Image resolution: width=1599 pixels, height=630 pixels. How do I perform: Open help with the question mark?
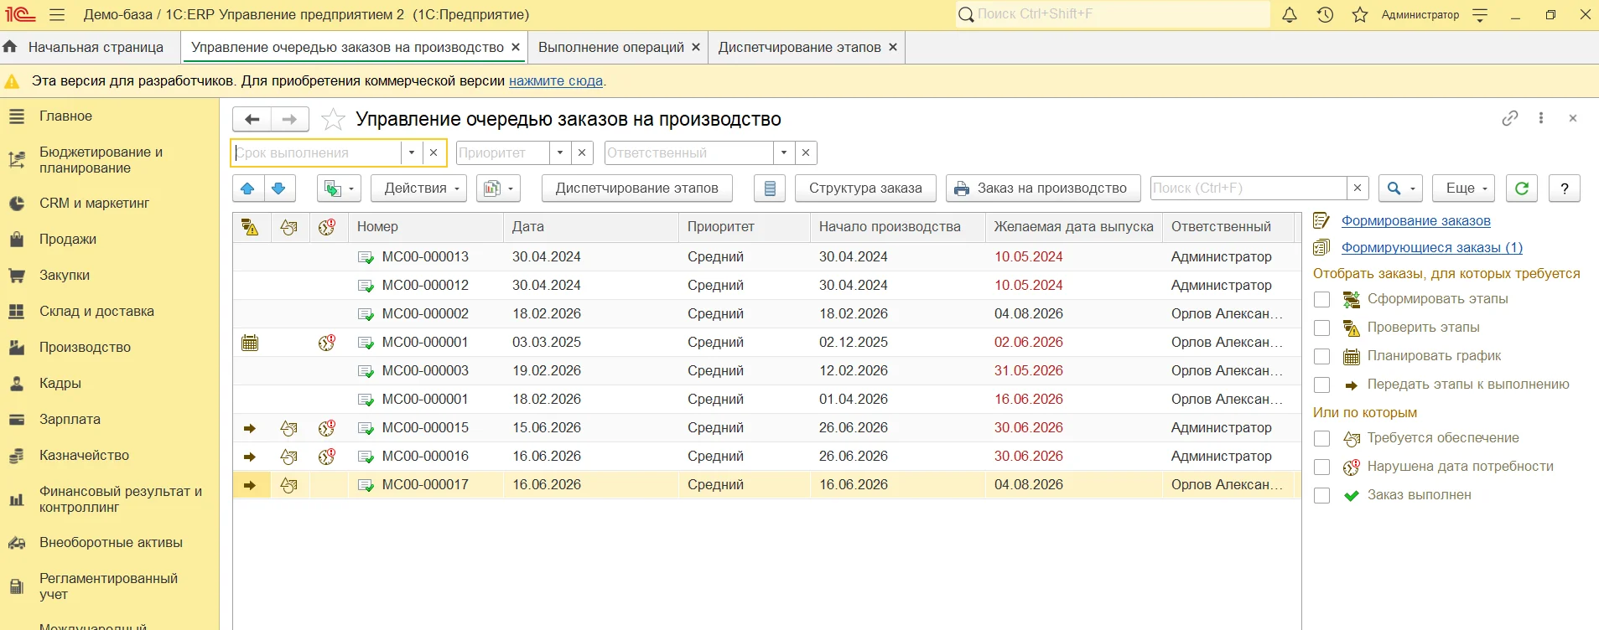(1565, 188)
